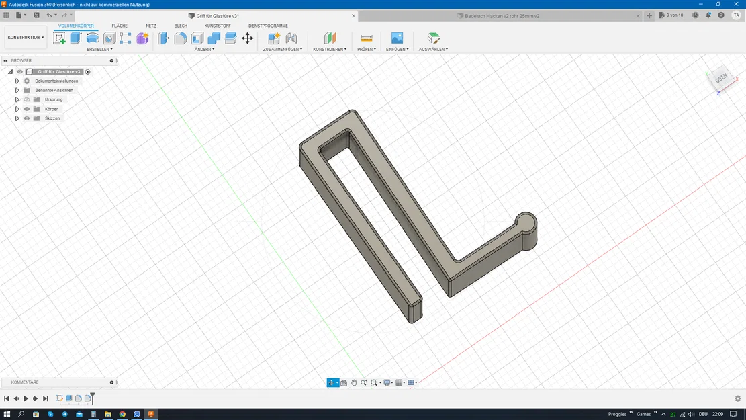This screenshot has width=746, height=420.
Task: Select the Extrude tool
Action: click(76, 38)
